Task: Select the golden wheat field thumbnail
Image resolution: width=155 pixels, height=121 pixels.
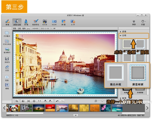Action: pos(84,108)
